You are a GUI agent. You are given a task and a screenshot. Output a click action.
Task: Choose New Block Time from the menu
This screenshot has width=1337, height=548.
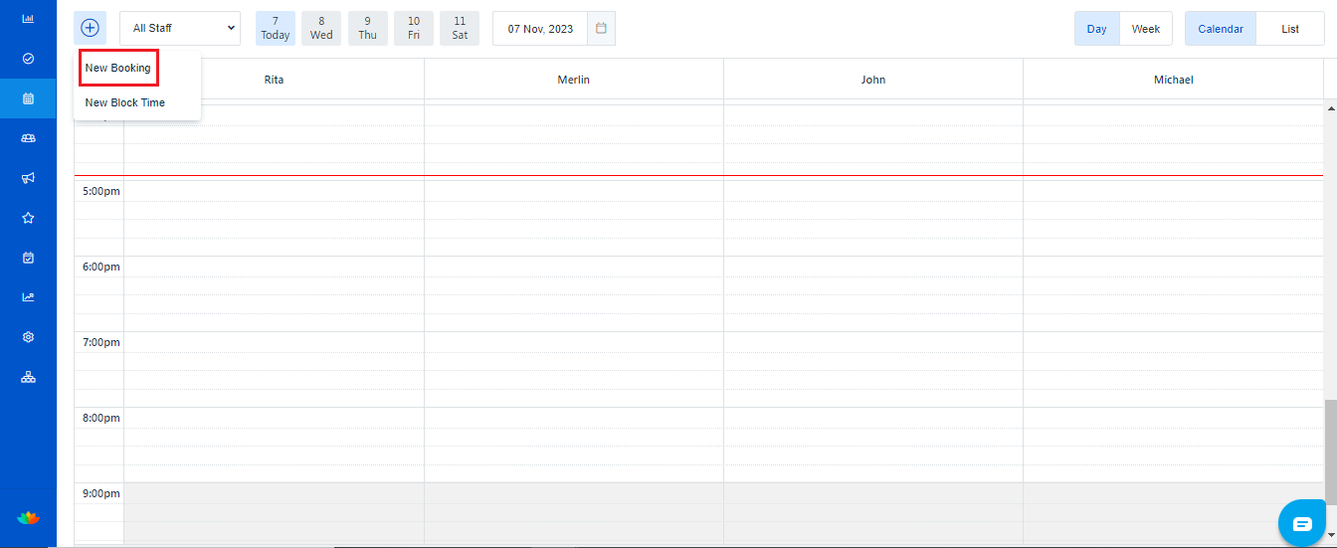(125, 102)
